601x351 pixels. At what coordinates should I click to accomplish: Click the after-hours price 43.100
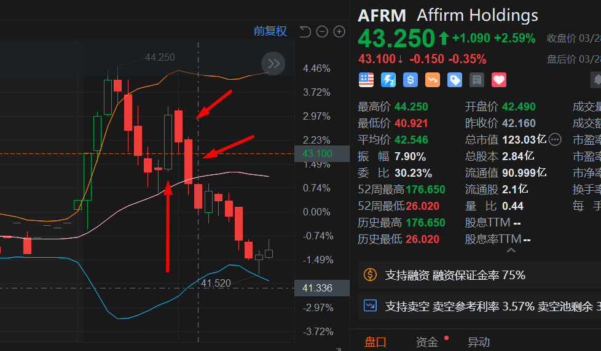click(x=377, y=59)
